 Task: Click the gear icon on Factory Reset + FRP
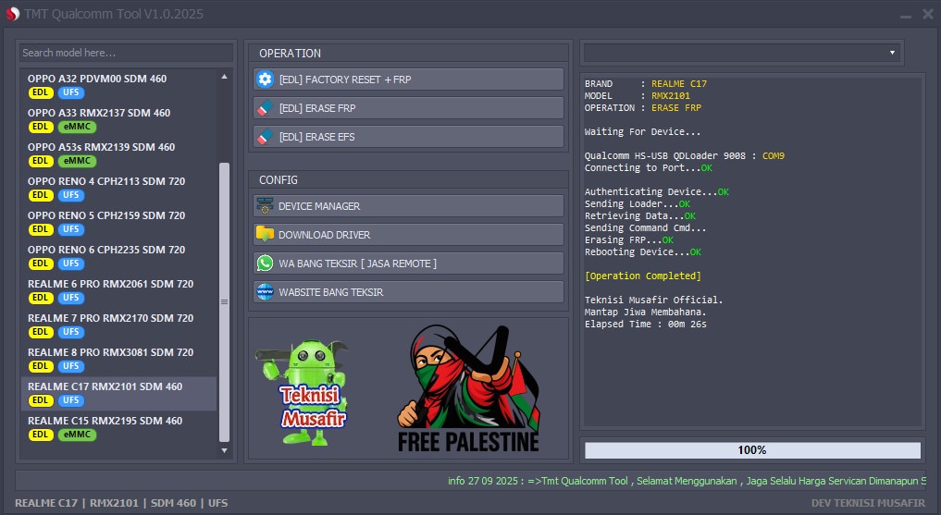(x=265, y=80)
